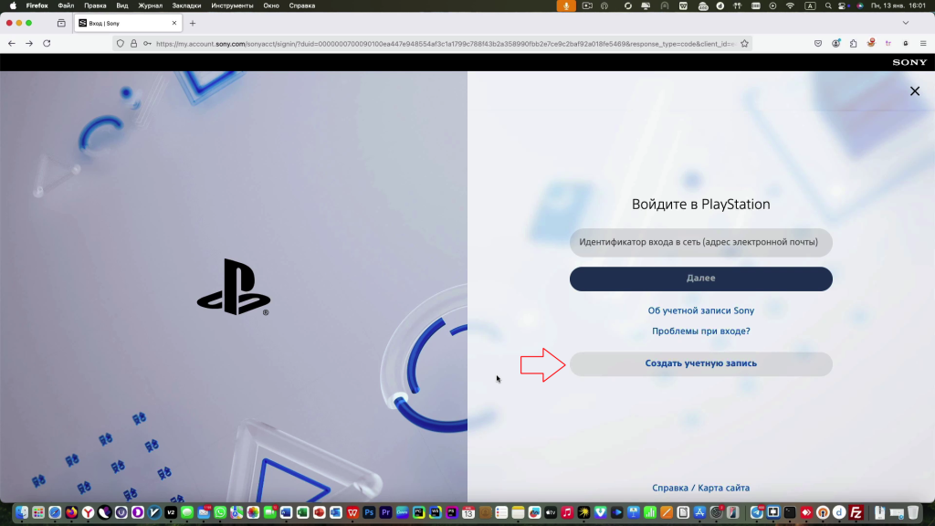Screen dimensions: 935x526
Task: Close the 'Вход | Sony' tab
Action: coord(174,23)
